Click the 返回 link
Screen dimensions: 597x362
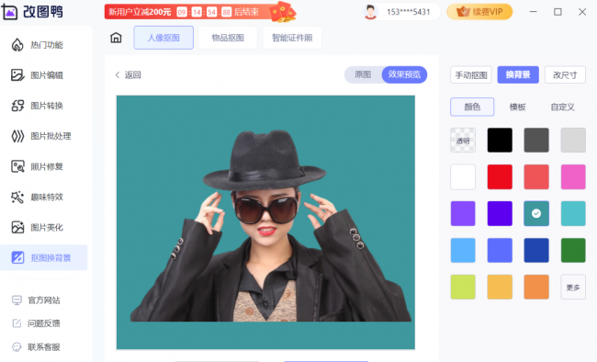pos(133,74)
